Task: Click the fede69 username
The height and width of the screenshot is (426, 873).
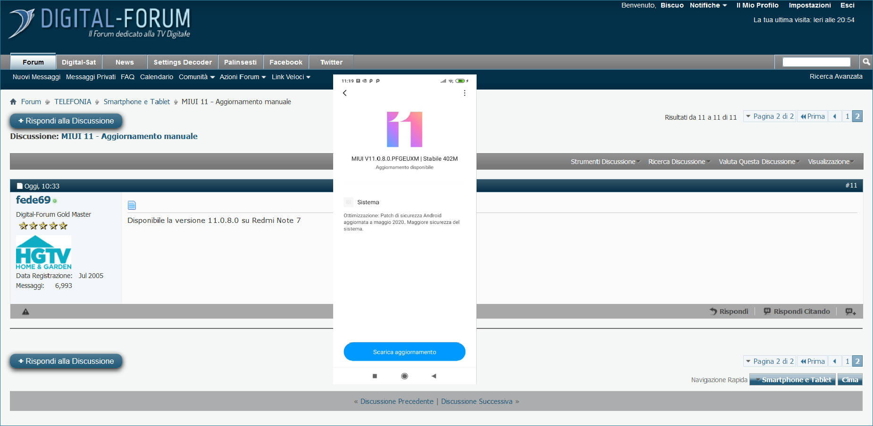Action: click(33, 200)
